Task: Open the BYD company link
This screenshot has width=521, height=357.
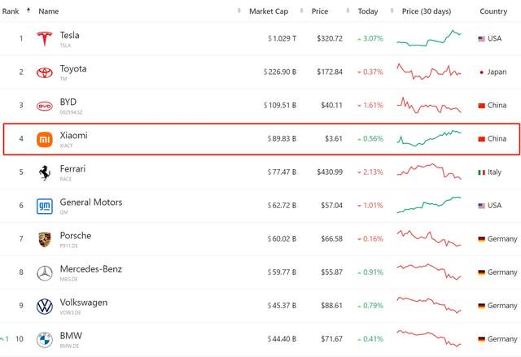Action: coord(68,102)
